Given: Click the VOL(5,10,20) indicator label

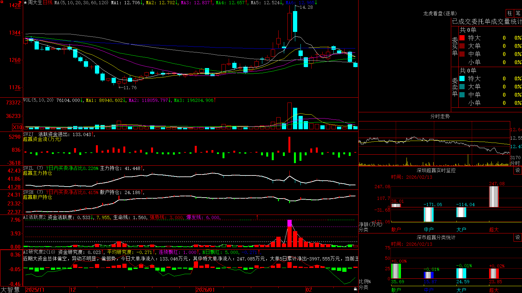Looking at the screenshot, I should [x=38, y=100].
